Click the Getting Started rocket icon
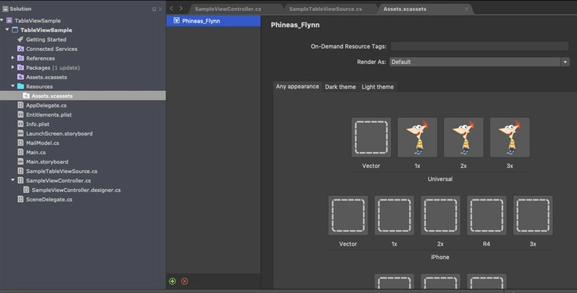577x293 pixels. [x=20, y=39]
